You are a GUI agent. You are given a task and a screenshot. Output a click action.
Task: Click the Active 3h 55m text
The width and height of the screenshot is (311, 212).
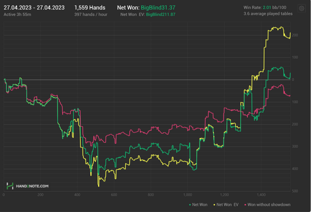coord(17,15)
